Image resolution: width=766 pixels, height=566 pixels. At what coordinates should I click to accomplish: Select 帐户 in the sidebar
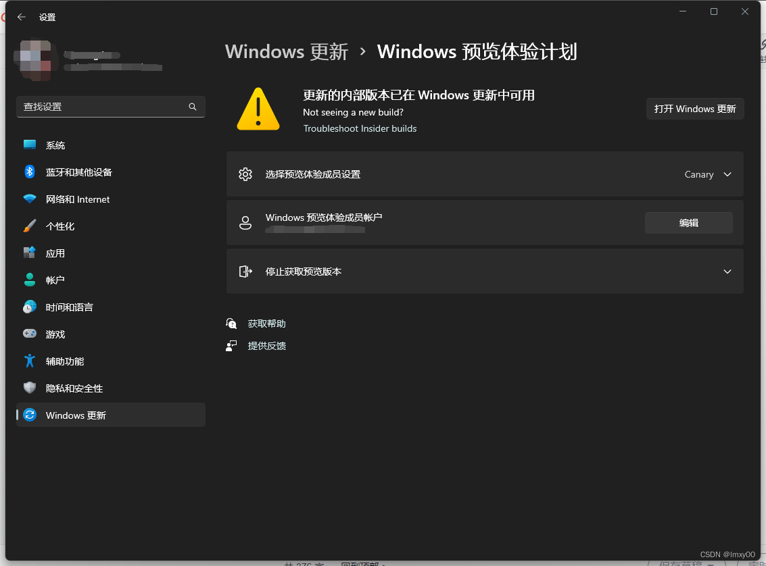[x=110, y=280]
